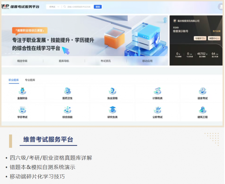Open the 题库导航 navigation item
Viewport: 225px width, 184px height.
(x=64, y=61)
